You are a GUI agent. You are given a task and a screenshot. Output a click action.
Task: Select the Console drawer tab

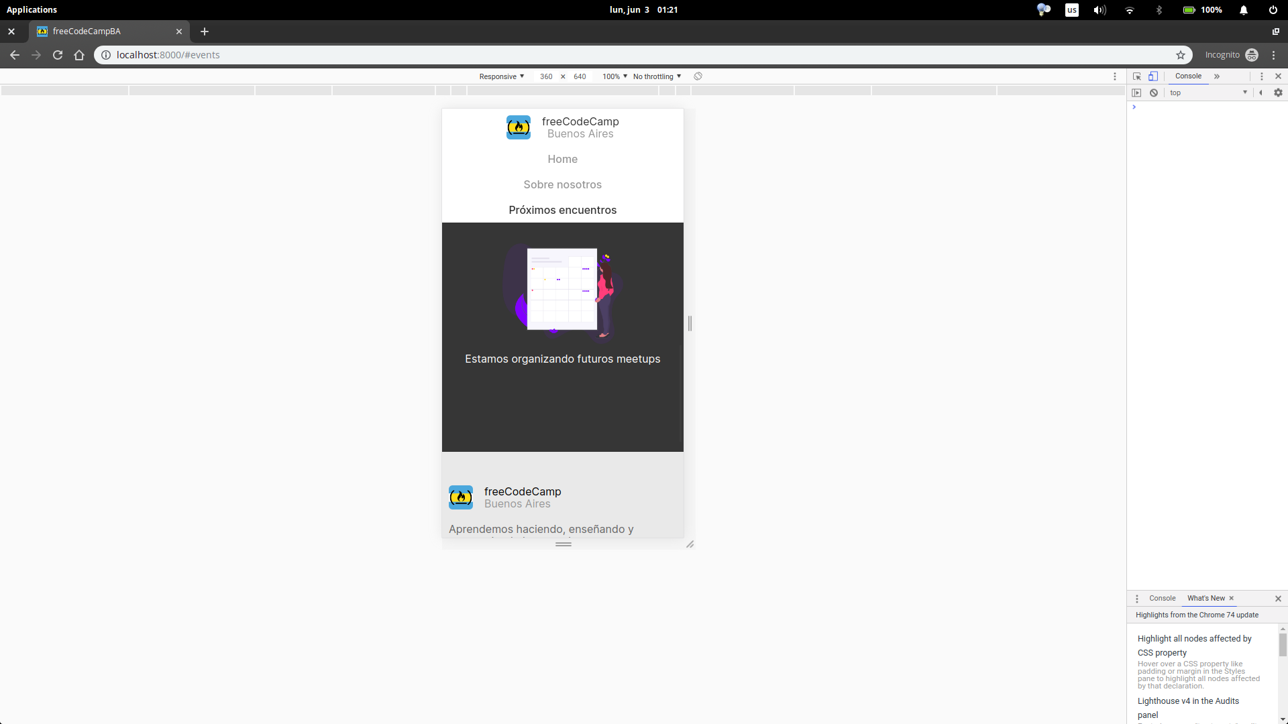click(1162, 599)
